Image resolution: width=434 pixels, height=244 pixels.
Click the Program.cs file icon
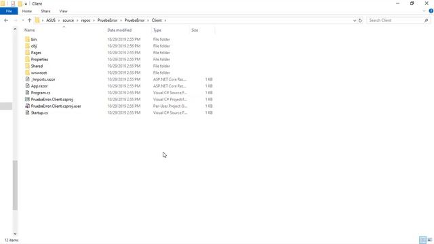[27, 92]
